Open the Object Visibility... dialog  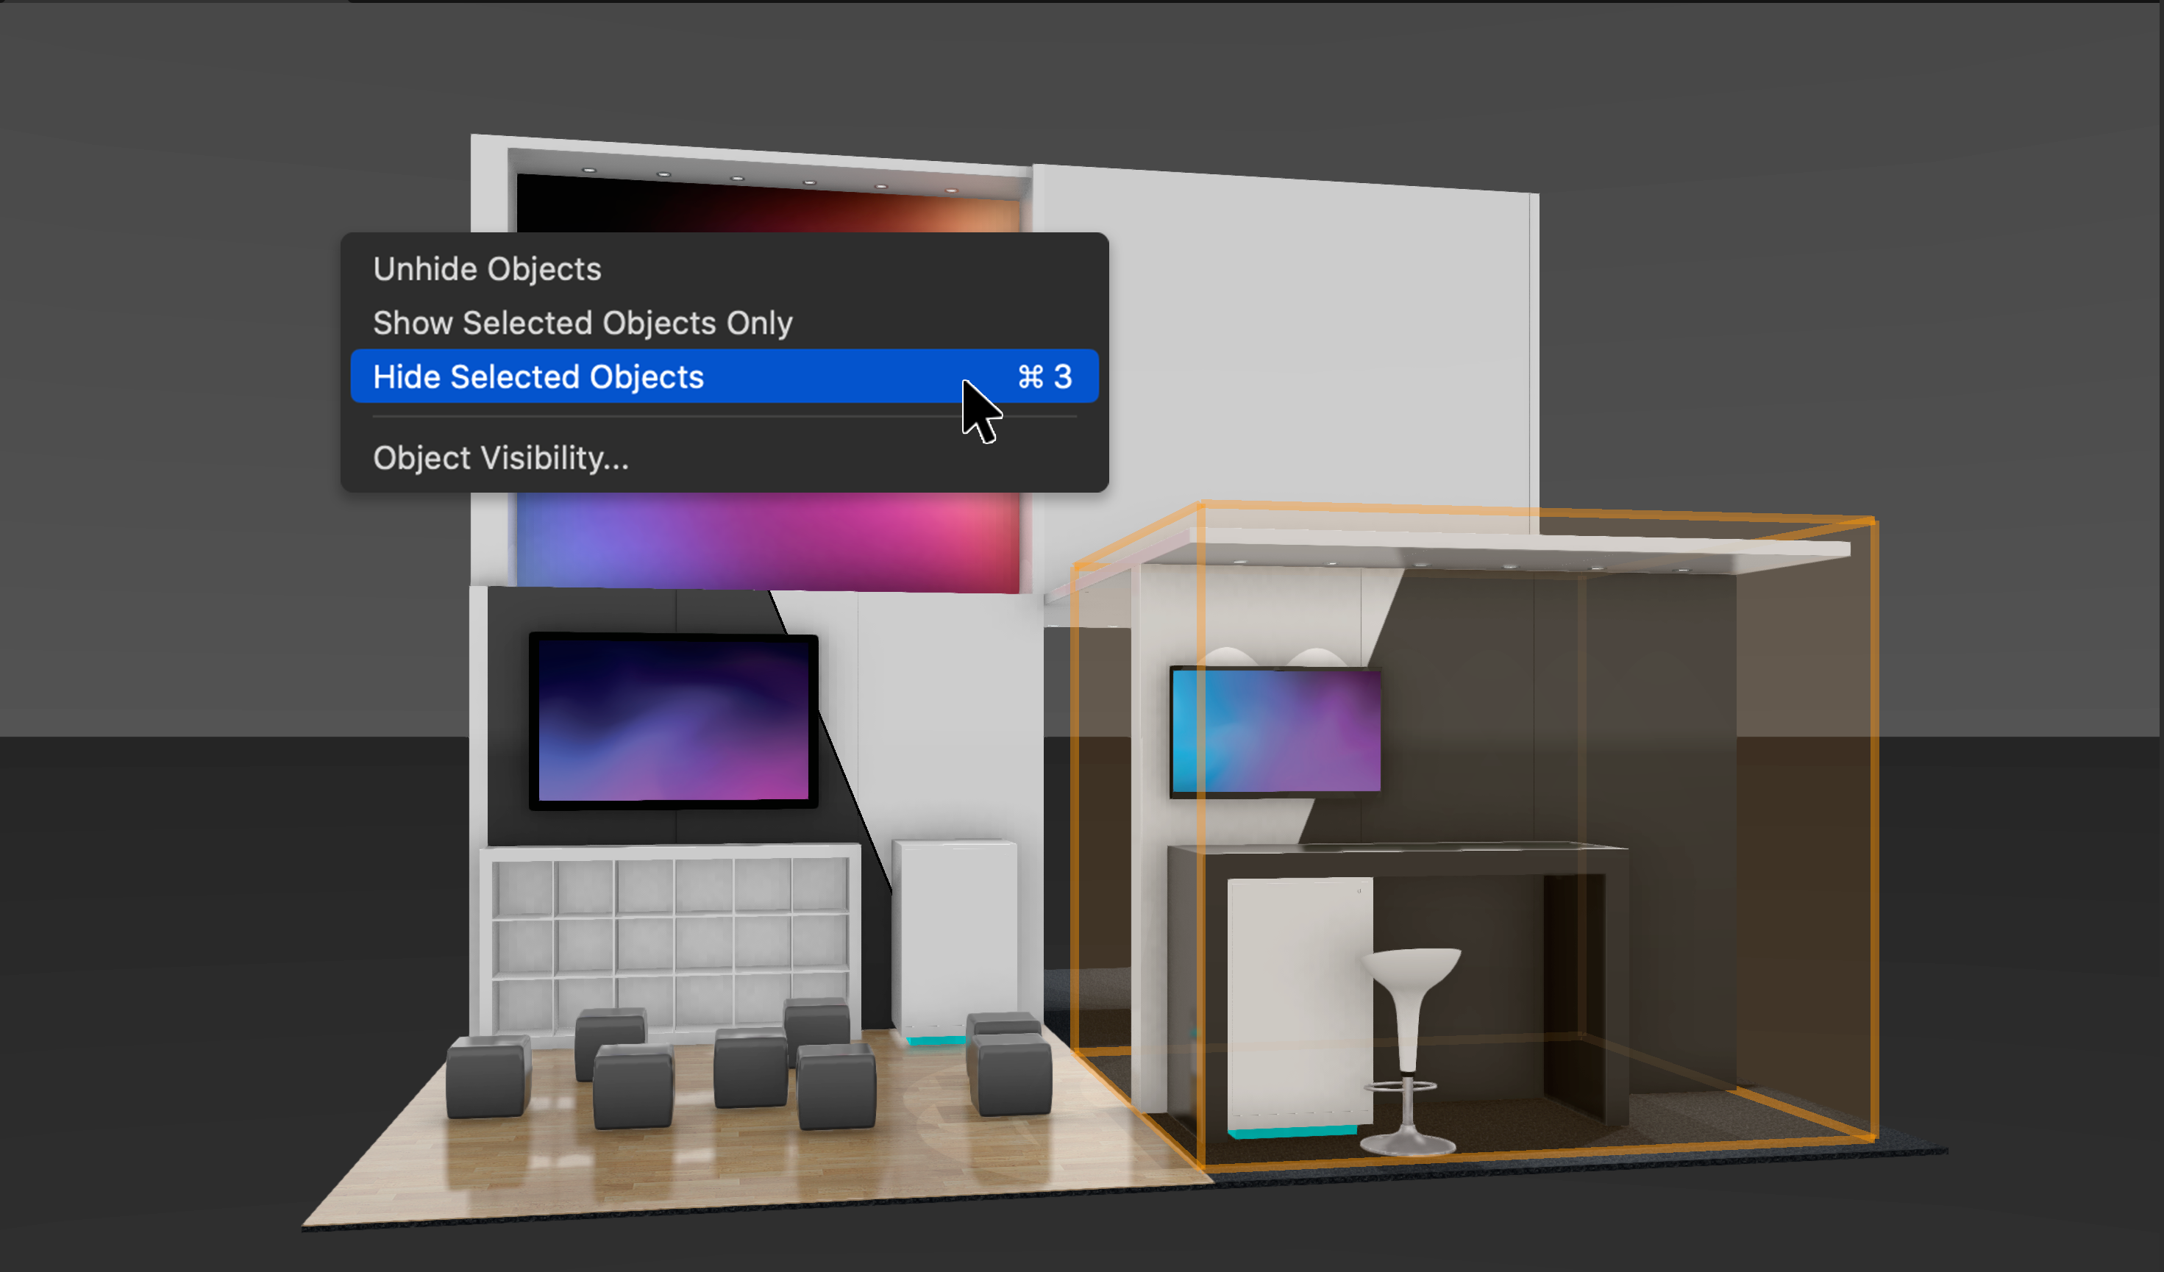tap(501, 458)
